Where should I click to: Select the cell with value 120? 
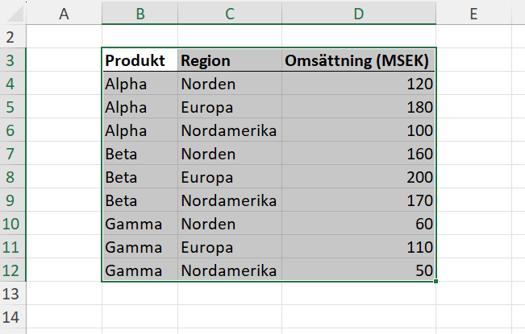pyautogui.click(x=358, y=84)
